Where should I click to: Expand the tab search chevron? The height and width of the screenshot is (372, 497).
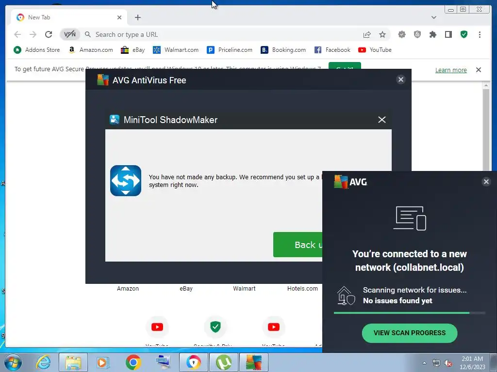coord(434,17)
